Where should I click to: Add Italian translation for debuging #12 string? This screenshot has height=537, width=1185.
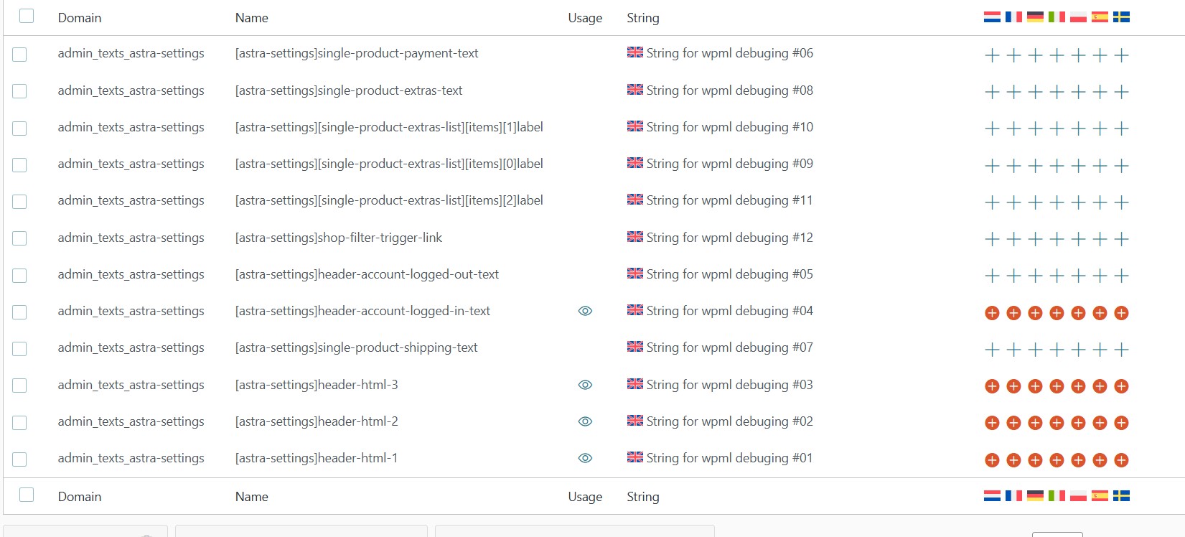[1057, 239]
